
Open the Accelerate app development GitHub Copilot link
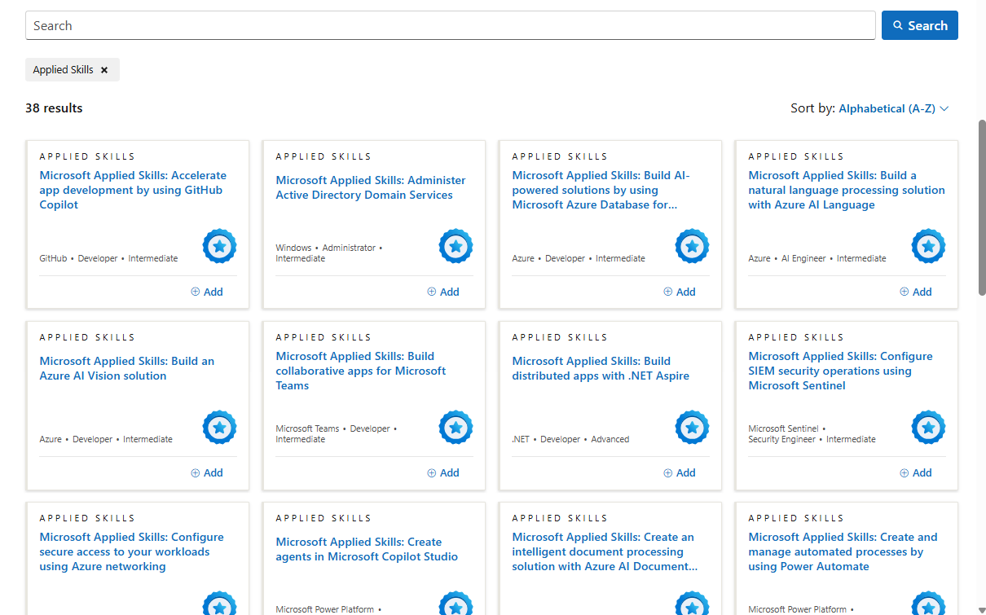click(133, 190)
